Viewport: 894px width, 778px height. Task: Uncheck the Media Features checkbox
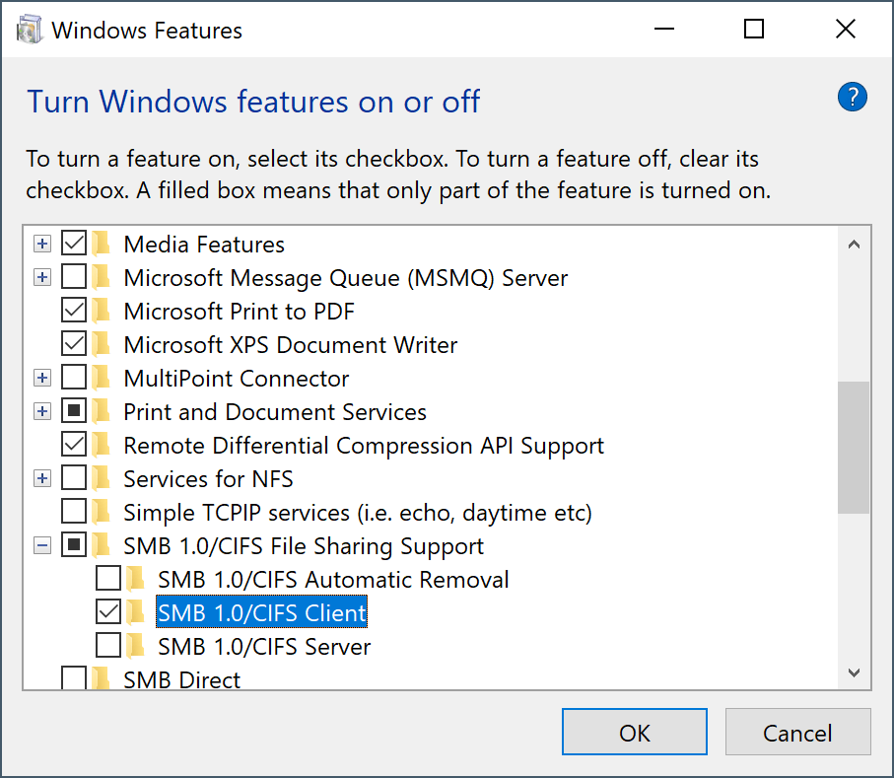[74, 244]
